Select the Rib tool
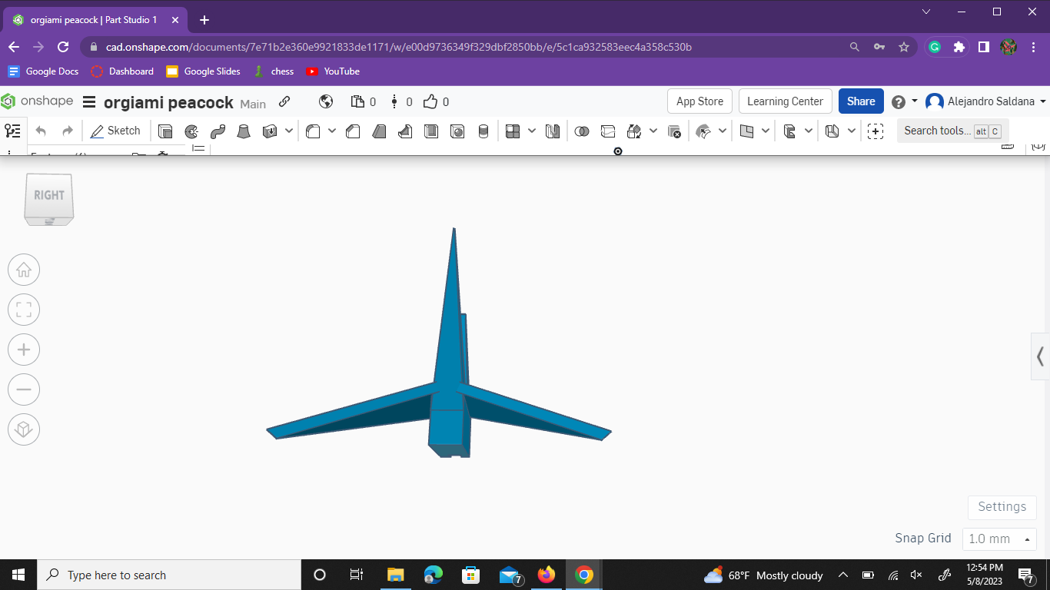This screenshot has width=1050, height=590. 405,131
